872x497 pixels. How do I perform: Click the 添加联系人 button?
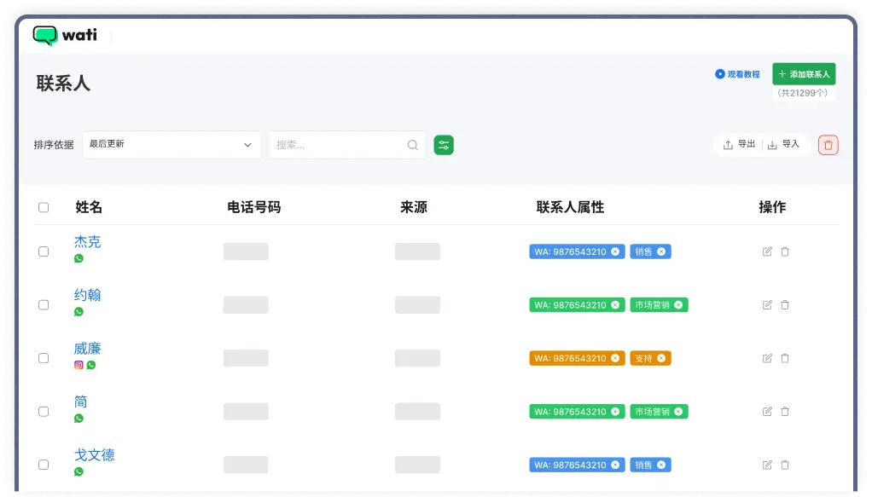tap(803, 73)
